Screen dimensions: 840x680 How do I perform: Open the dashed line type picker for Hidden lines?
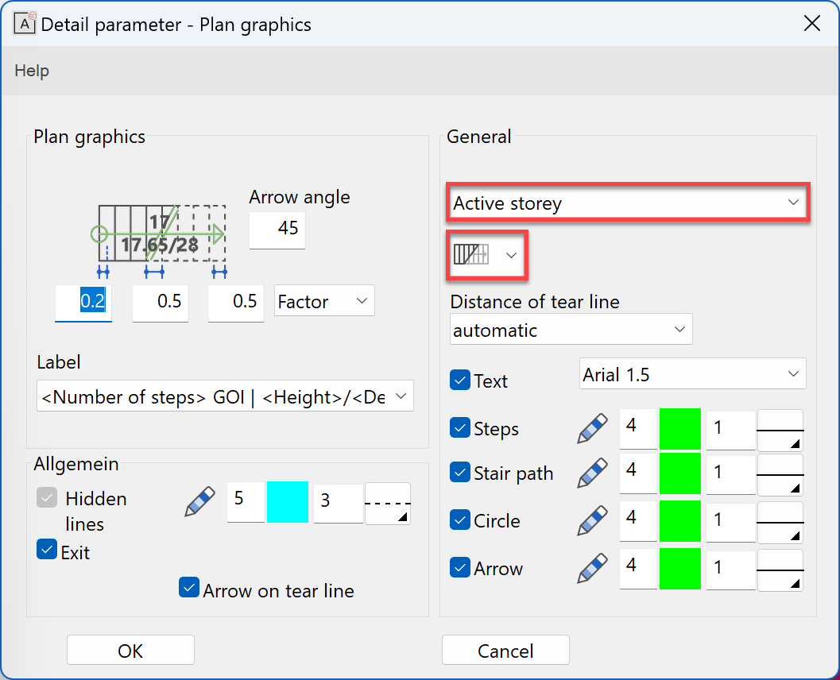click(388, 504)
